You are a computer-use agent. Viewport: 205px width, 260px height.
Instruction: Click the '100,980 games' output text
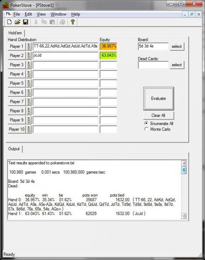(x=23, y=172)
